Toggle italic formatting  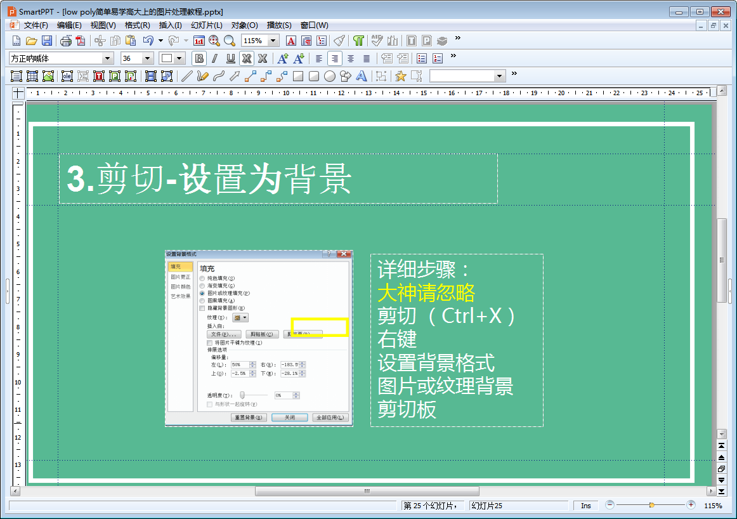(215, 58)
